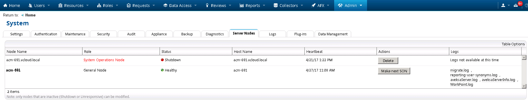
Task: Click the table scrollbar down arrow
Action: click(x=524, y=86)
